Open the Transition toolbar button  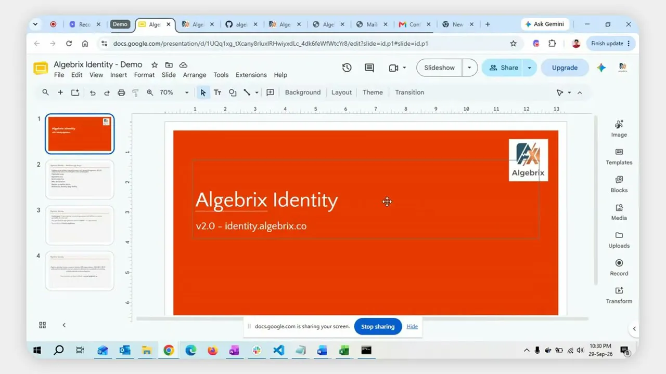[x=409, y=92]
